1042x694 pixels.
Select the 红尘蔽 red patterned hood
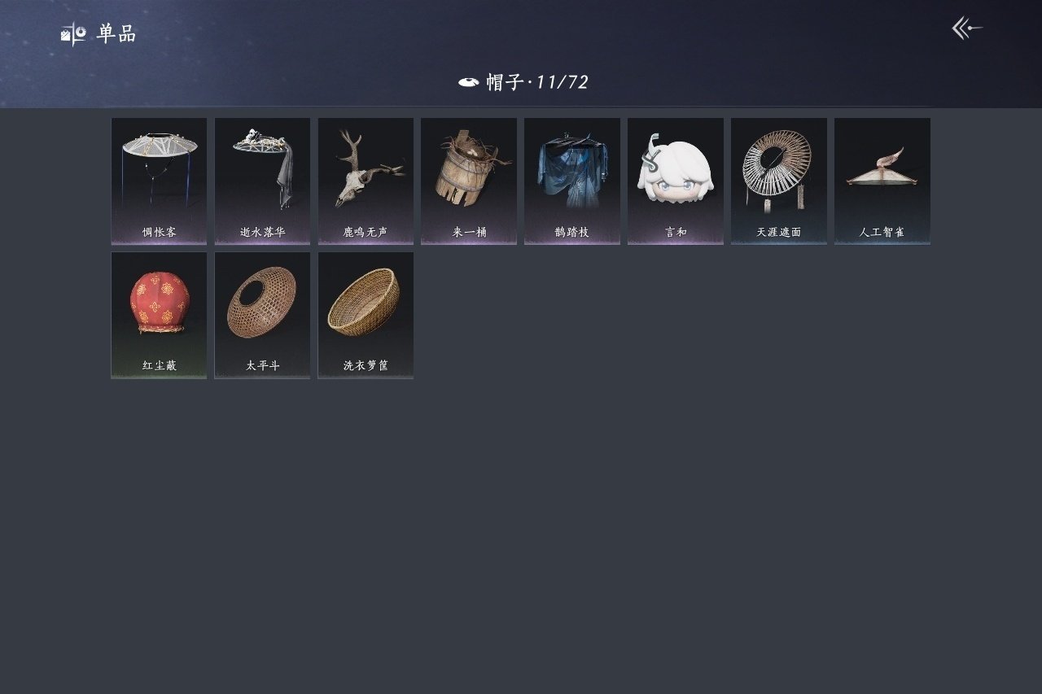click(x=159, y=315)
